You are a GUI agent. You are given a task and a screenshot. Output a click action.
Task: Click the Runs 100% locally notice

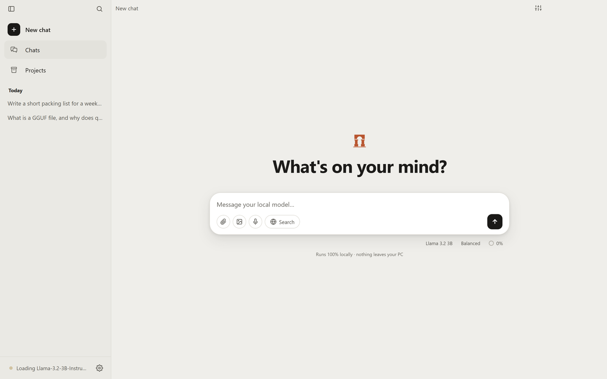coord(360,254)
